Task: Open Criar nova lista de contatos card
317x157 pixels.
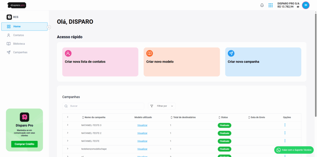Action: pos(100,62)
